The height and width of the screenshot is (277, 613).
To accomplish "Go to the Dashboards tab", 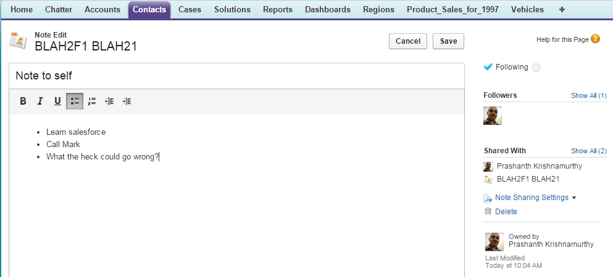I will coord(328,9).
